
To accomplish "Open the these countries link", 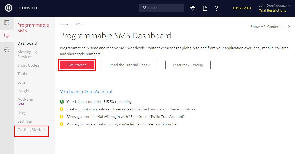I will pos(182,109).
